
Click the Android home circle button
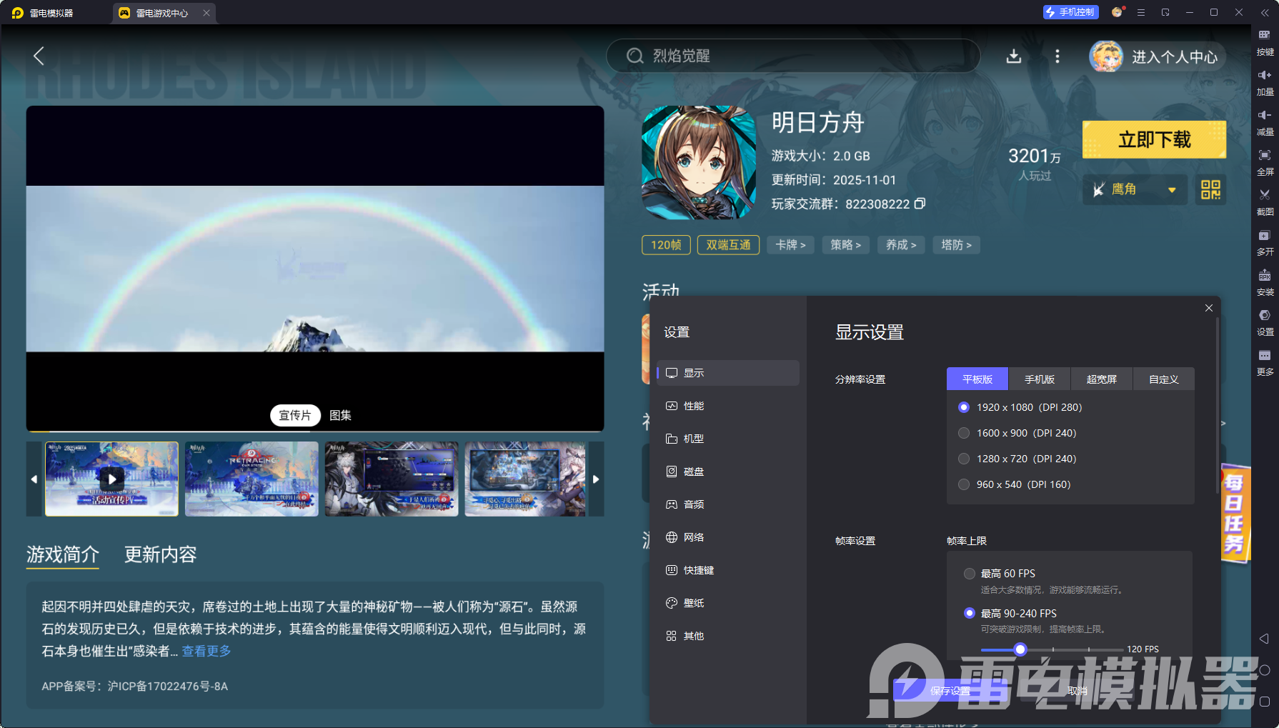click(1264, 670)
